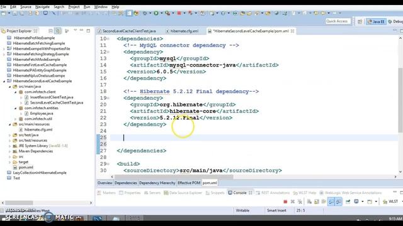The height and width of the screenshot is (226, 403).
Task: Open the Open Console dropdown arrow
Action: click(x=376, y=202)
